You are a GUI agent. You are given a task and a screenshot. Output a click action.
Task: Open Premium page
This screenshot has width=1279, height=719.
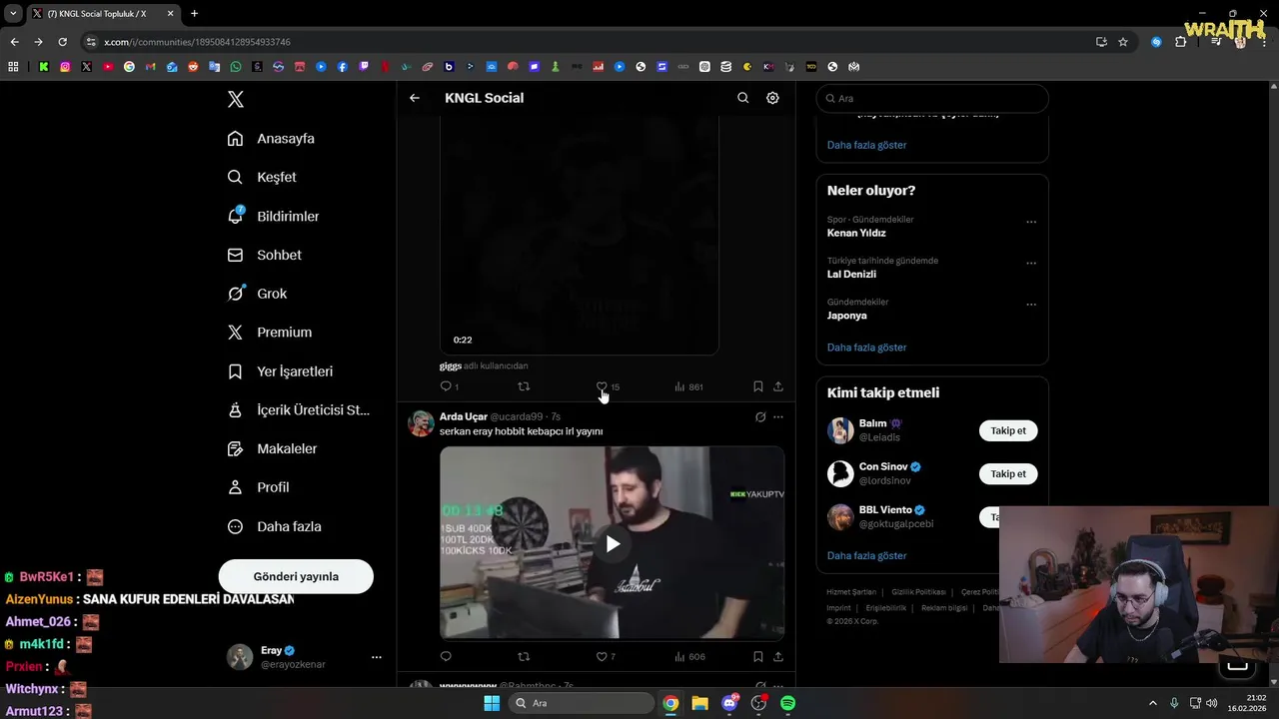270,333
